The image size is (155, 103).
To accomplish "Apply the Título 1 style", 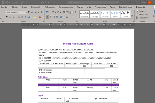I will pyautogui.click(x=105, y=14).
